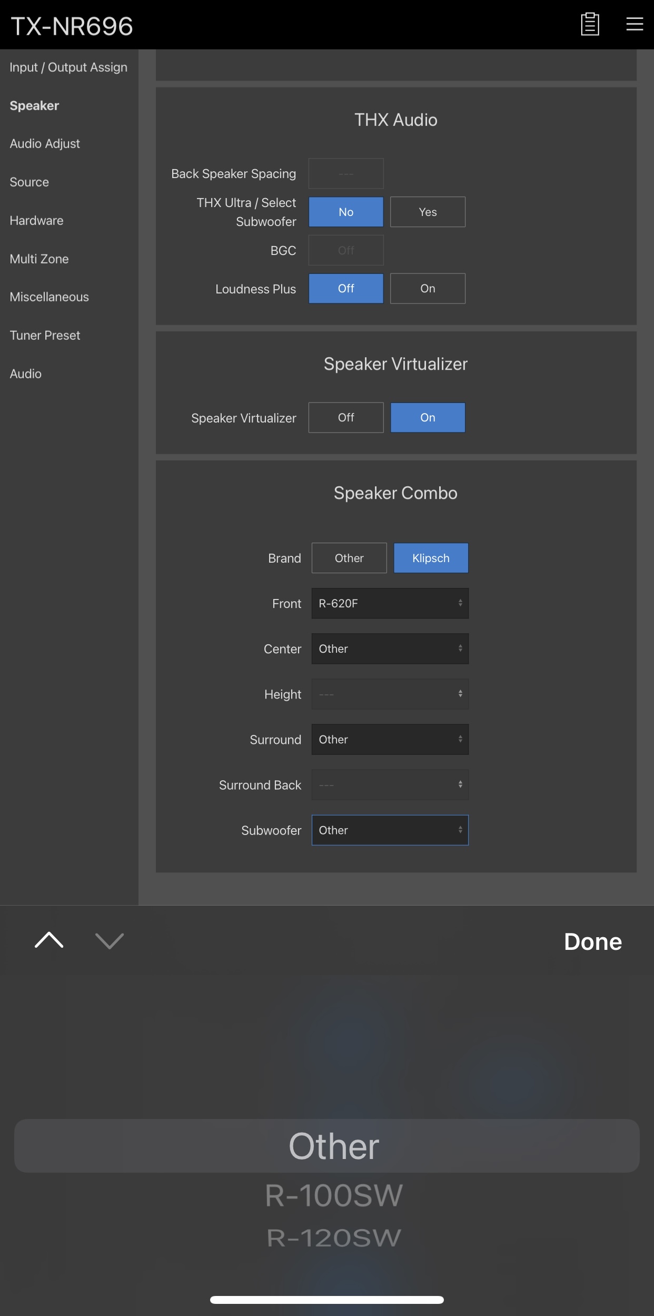Turn Loudness Plus on
Viewport: 654px width, 1316px height.
point(428,288)
